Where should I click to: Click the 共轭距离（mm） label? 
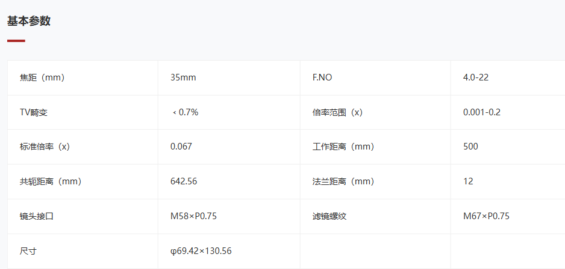pos(51,181)
